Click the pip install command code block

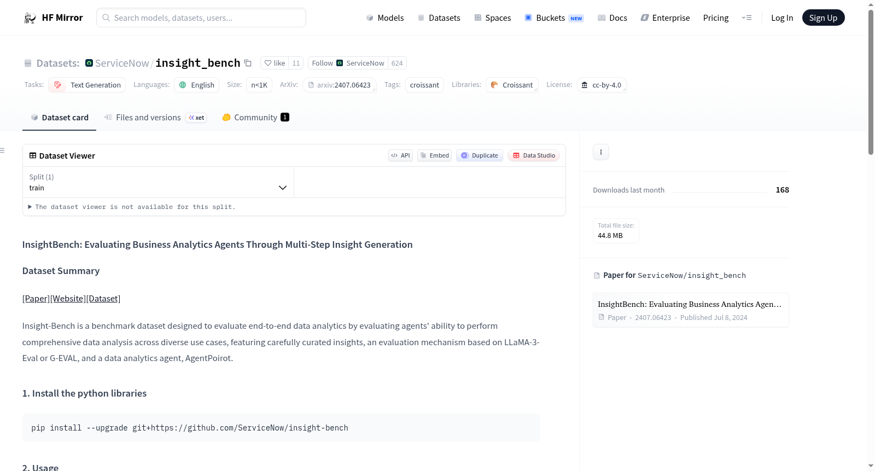(x=281, y=428)
